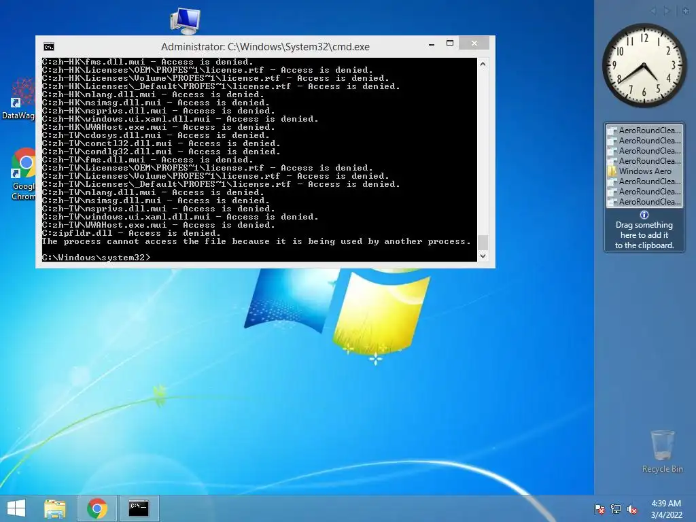Click the C:zipfldr.dll access denied line
This screenshot has height=522, width=696.
[131, 234]
